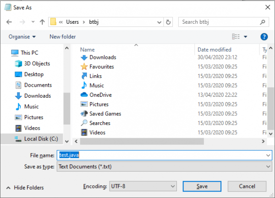Open Pictures in navigation pane
The width and height of the screenshot is (275, 198).
coord(29,117)
